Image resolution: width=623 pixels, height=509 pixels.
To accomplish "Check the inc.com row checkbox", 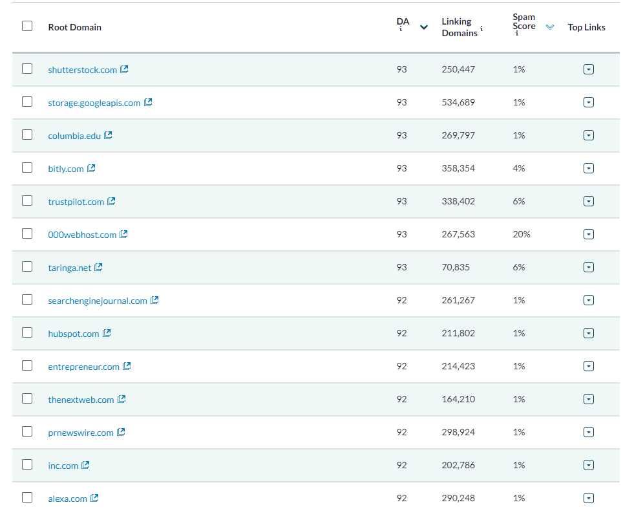I will (27, 464).
